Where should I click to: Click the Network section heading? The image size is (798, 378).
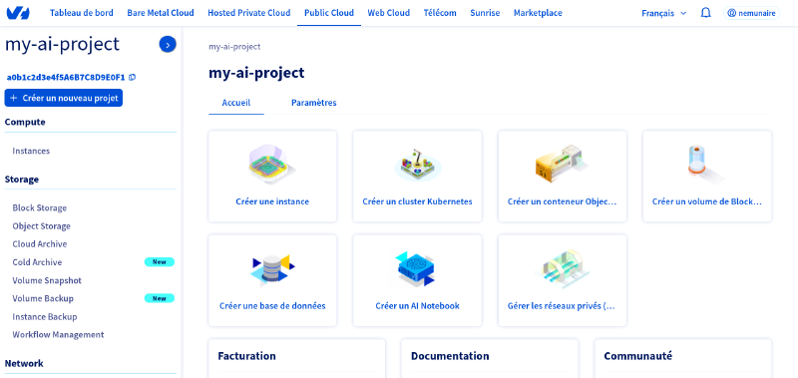point(24,363)
